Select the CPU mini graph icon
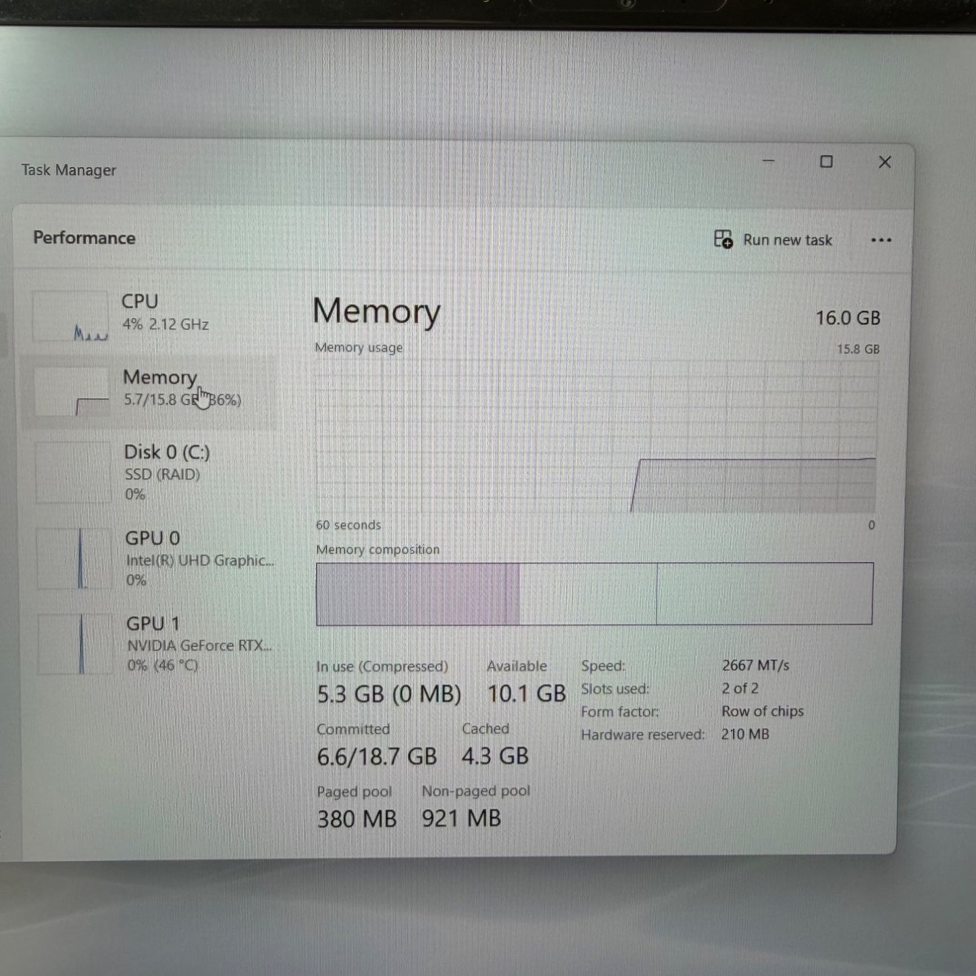The height and width of the screenshot is (976, 976). click(x=74, y=317)
